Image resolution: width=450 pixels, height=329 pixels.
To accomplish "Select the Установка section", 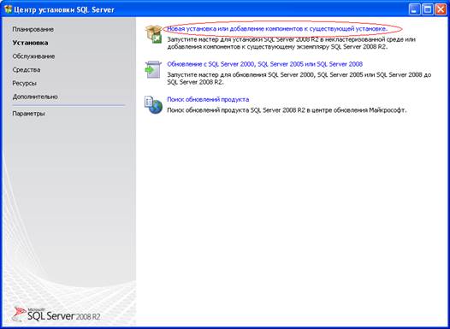I will [30, 43].
